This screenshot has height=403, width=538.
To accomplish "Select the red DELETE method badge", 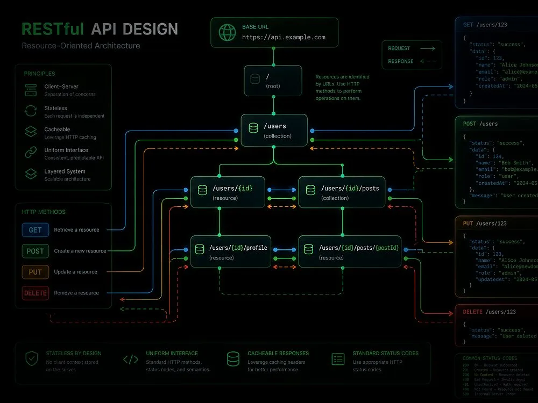I will coord(36,293).
